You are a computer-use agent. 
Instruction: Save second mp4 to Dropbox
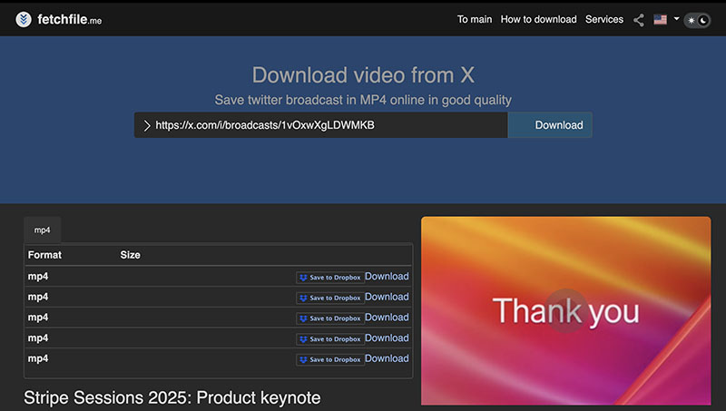click(x=330, y=298)
